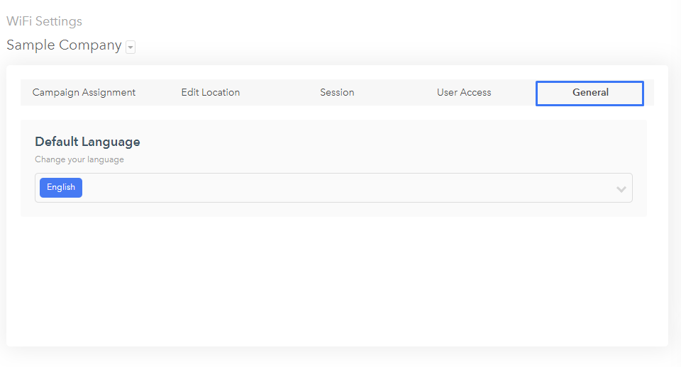The width and height of the screenshot is (681, 367).
Task: Focus the empty area right of English tag
Action: tap(348, 188)
